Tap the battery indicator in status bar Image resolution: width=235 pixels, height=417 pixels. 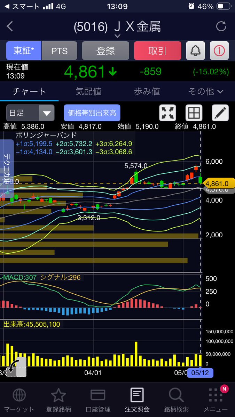tap(223, 7)
